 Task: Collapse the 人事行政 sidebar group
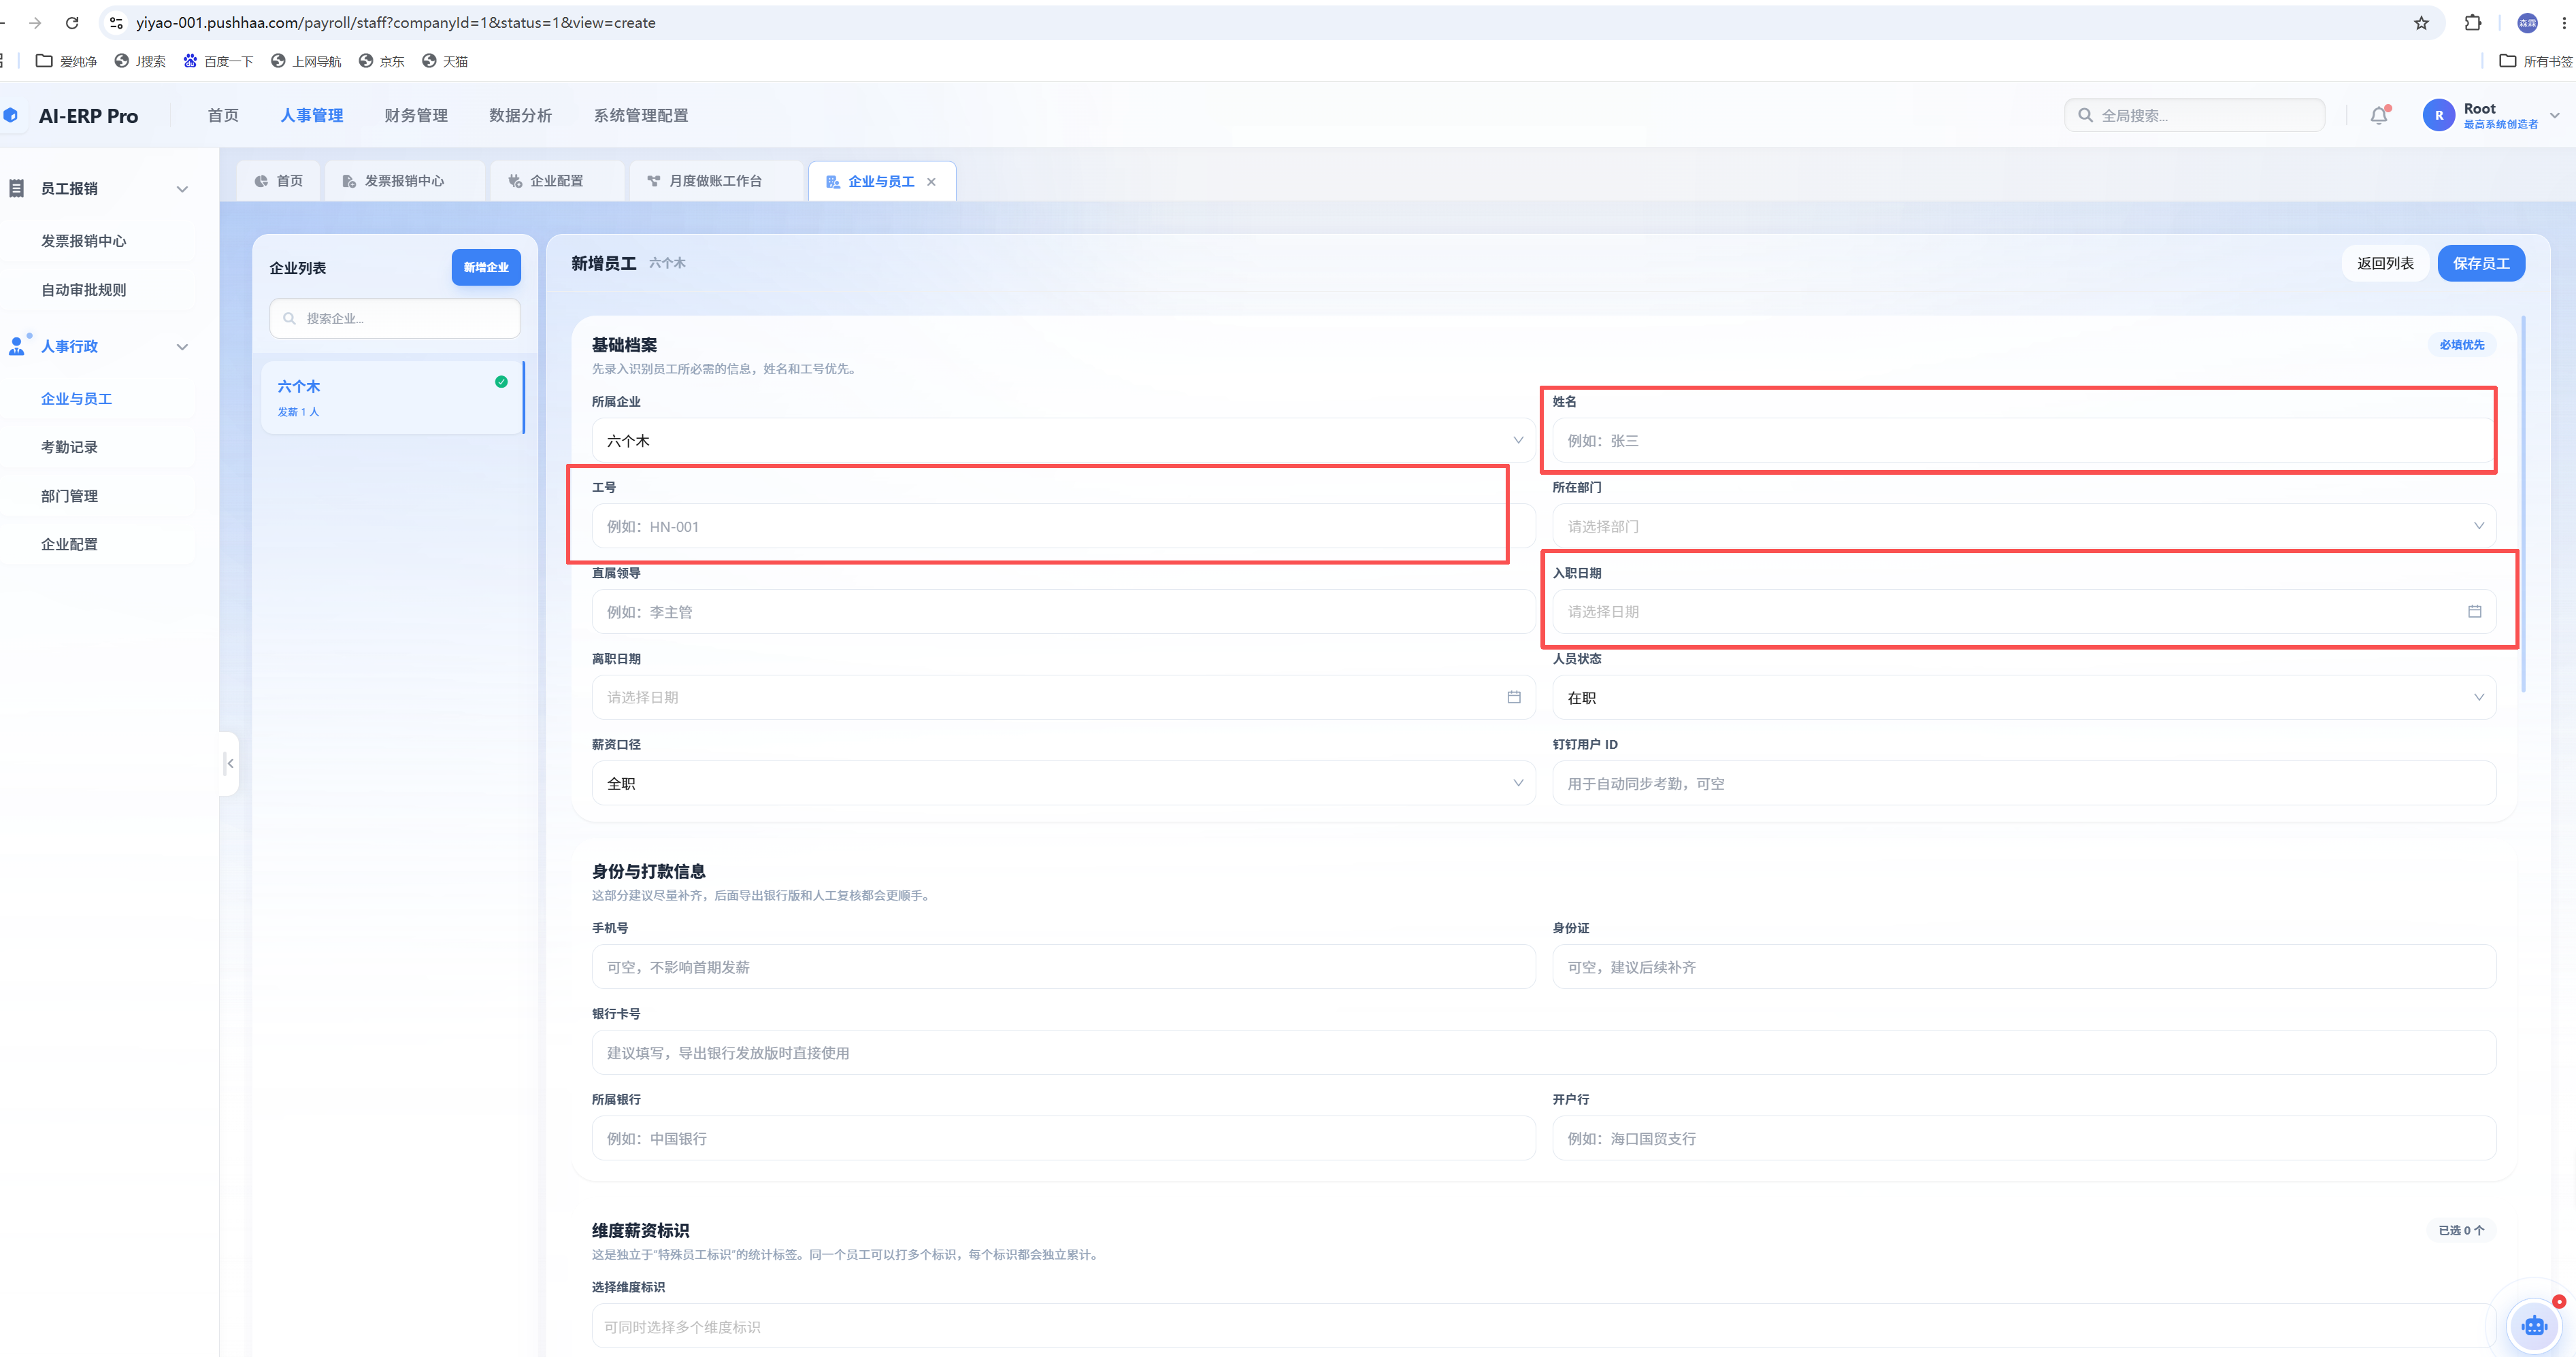click(182, 347)
